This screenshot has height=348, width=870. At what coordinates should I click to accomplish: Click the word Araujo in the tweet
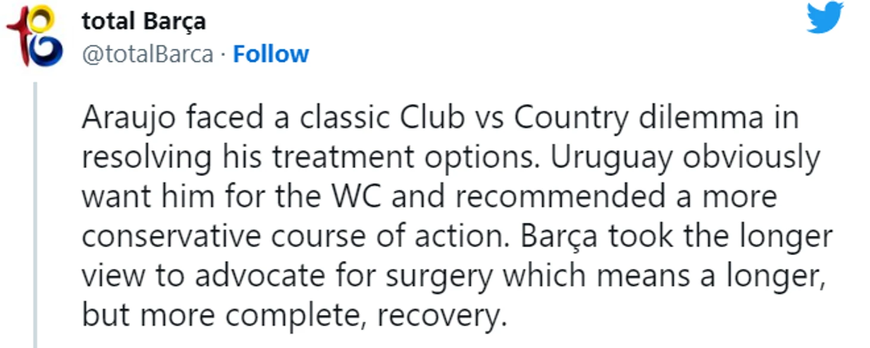128,119
